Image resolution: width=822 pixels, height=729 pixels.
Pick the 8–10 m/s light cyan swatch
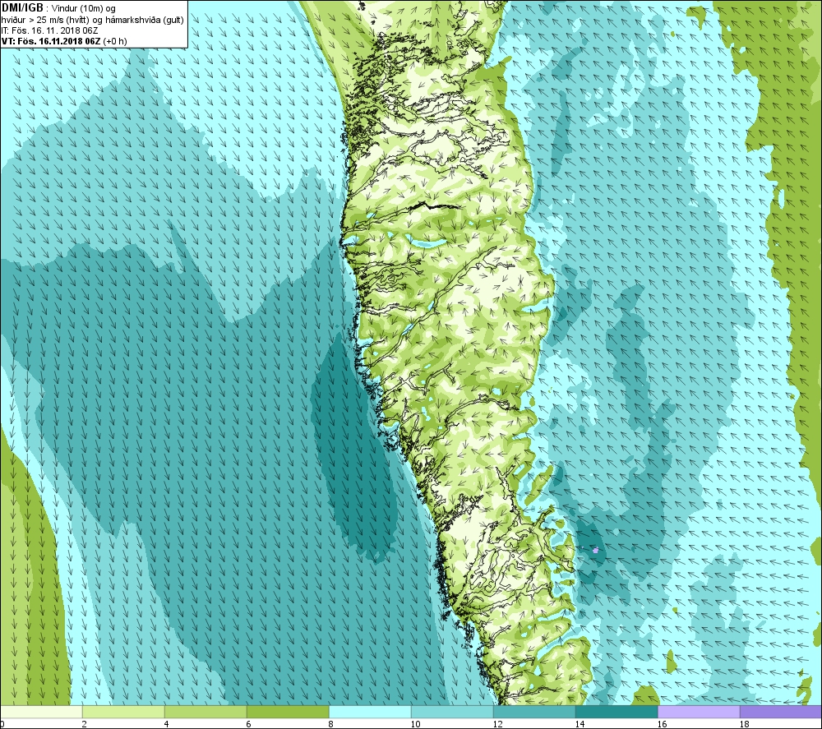pyautogui.click(x=370, y=712)
